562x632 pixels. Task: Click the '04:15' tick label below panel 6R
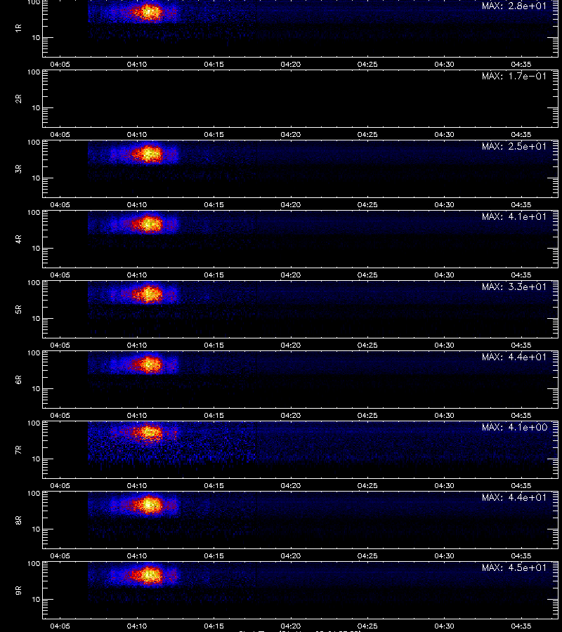214,415
